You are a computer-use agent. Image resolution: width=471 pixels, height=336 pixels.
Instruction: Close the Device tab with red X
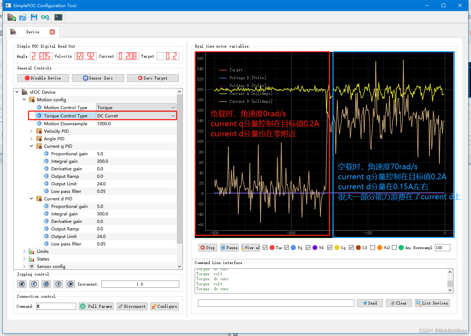(x=52, y=32)
